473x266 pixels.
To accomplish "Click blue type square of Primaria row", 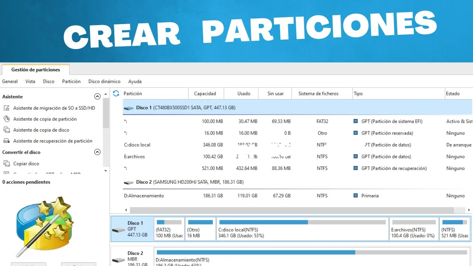I will (355, 196).
